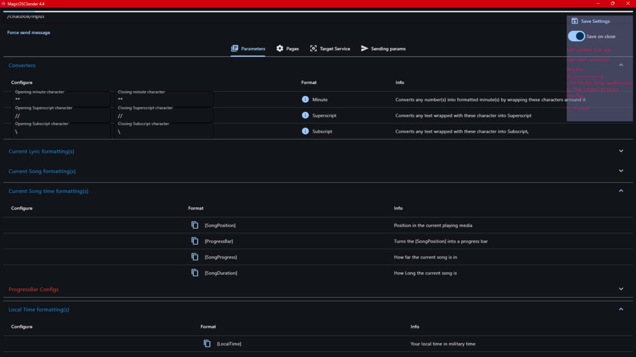Edit the Closing minute character field
The height and width of the screenshot is (357, 636).
(x=163, y=99)
